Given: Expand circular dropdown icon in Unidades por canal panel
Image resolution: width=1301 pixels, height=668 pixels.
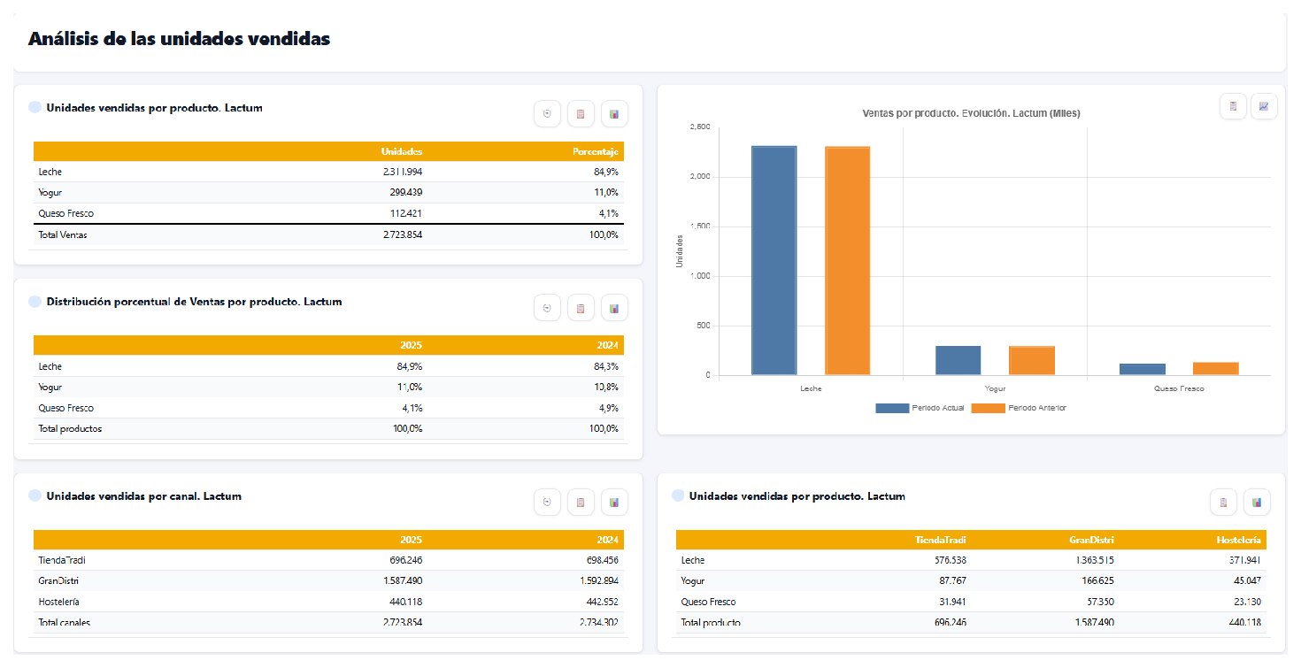Looking at the screenshot, I should (547, 502).
